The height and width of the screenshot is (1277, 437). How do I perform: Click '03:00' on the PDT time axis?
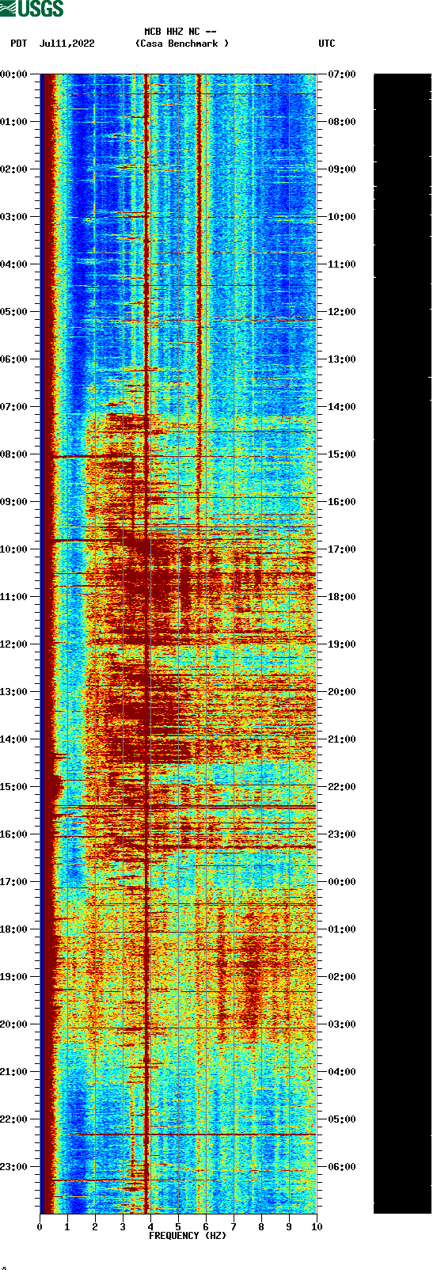tap(13, 217)
